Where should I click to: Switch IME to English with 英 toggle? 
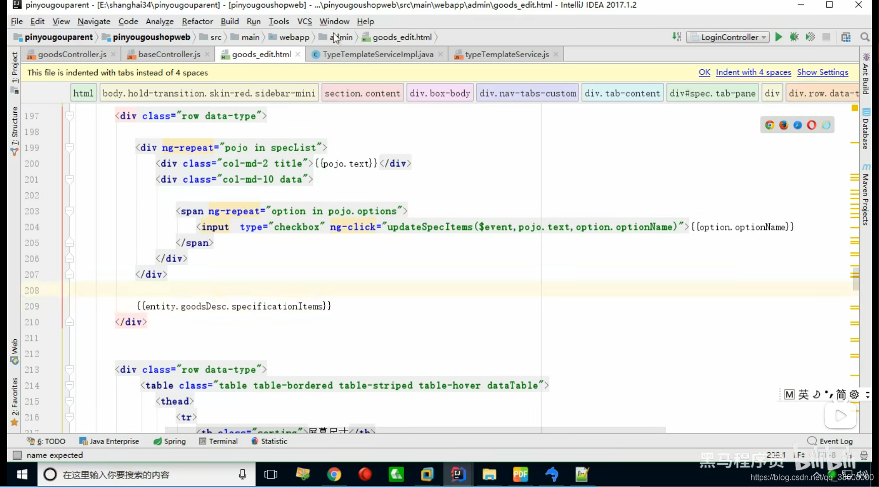pyautogui.click(x=804, y=394)
